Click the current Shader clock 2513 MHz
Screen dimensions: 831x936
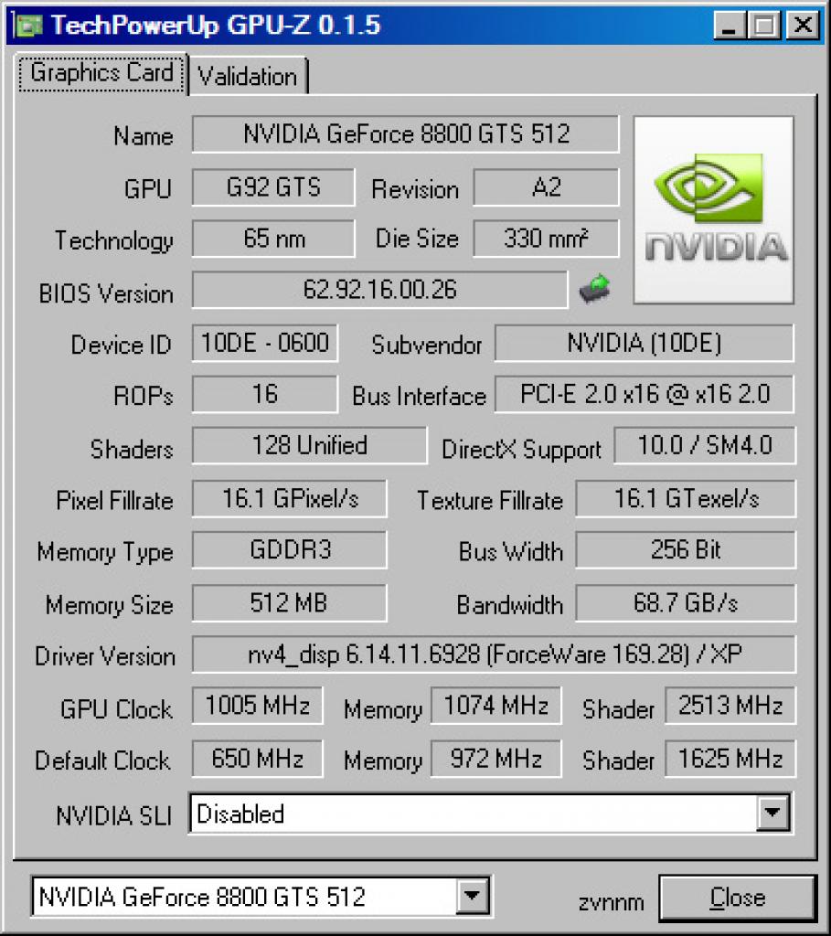[x=730, y=706]
